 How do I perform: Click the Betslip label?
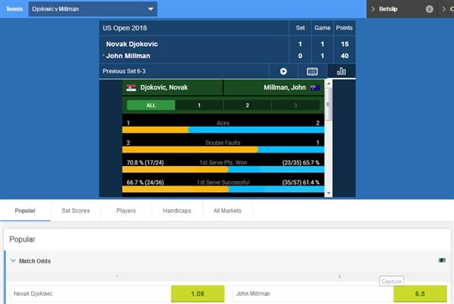point(388,9)
